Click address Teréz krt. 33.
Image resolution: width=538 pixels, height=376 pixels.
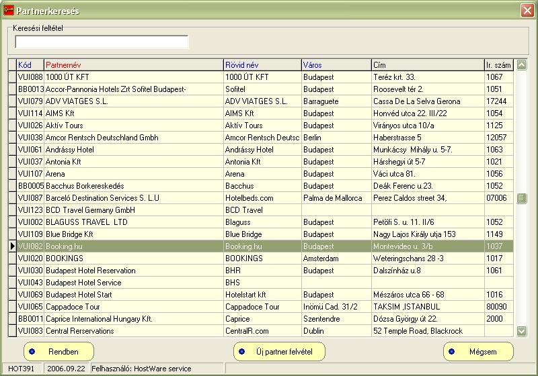click(x=394, y=77)
